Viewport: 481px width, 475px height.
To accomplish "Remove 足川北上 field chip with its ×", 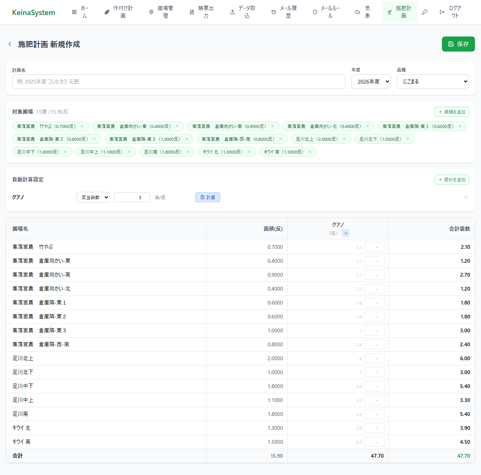I will coord(344,139).
